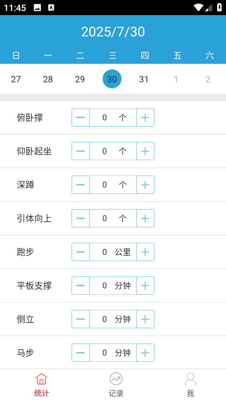Screen dimensions: 226x402
Task: Add one kilometer to 跑步
Action: pos(145,252)
